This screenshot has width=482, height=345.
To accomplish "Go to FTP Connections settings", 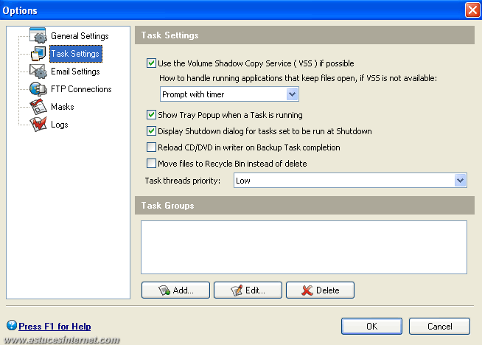I will (81, 89).
